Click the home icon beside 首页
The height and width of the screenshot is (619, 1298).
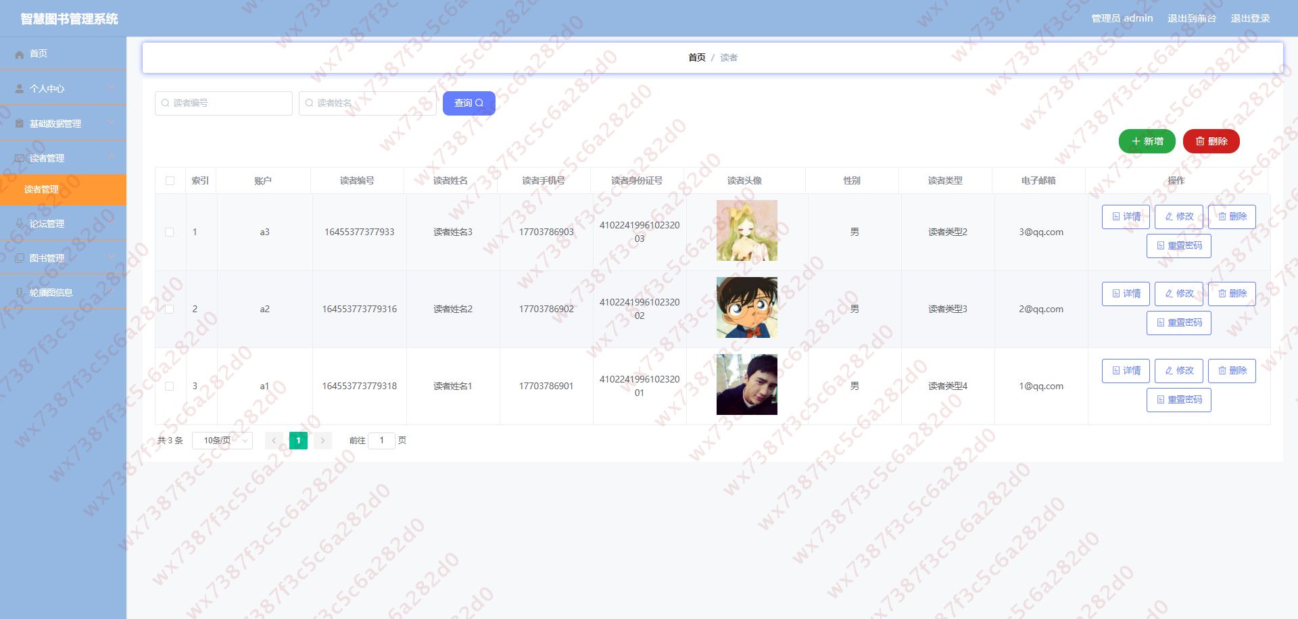click(20, 54)
